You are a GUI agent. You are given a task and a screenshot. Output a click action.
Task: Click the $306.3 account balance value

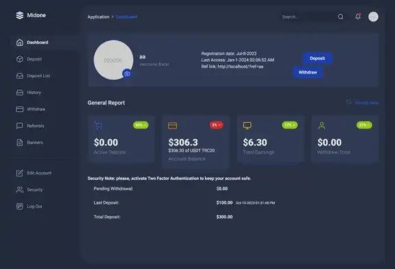coord(183,143)
